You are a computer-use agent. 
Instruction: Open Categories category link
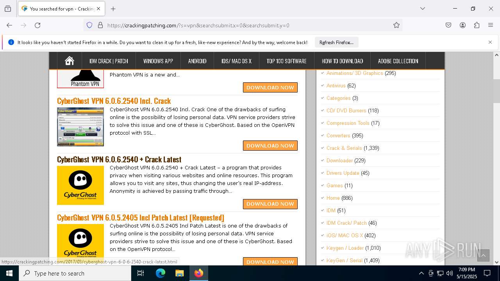coord(339,98)
